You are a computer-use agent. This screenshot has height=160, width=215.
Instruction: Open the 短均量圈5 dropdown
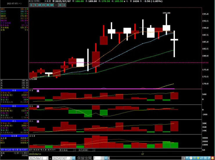tap(94, 150)
